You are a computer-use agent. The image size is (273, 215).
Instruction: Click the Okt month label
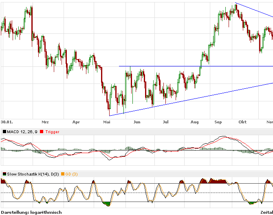click(242, 122)
